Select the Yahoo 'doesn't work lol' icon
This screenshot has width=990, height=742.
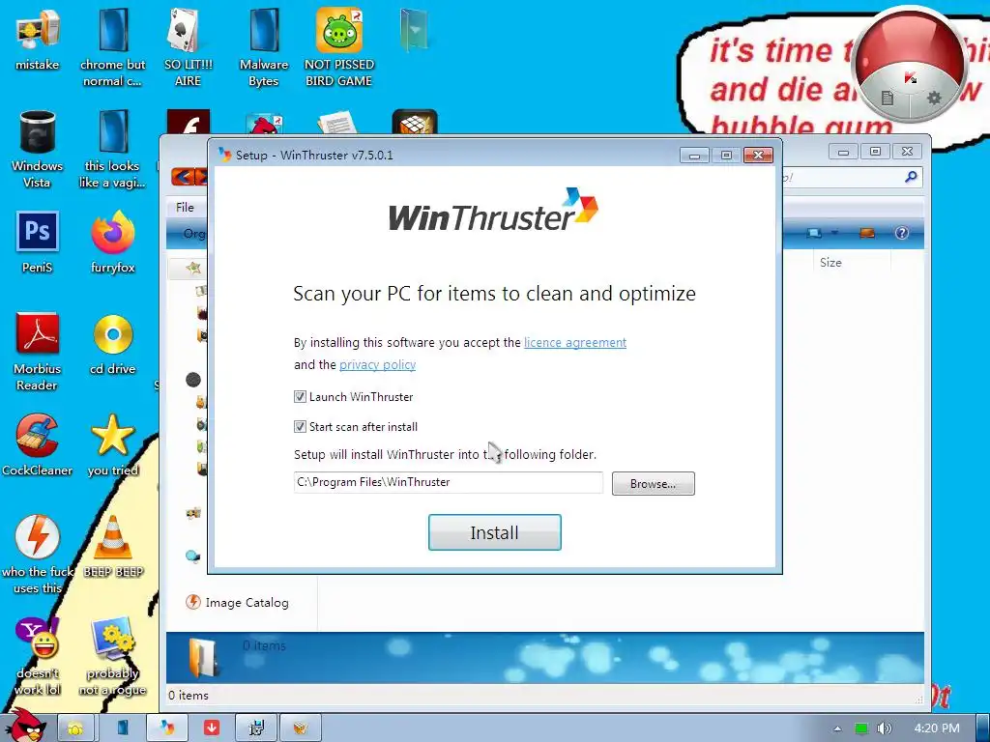pyautogui.click(x=38, y=657)
